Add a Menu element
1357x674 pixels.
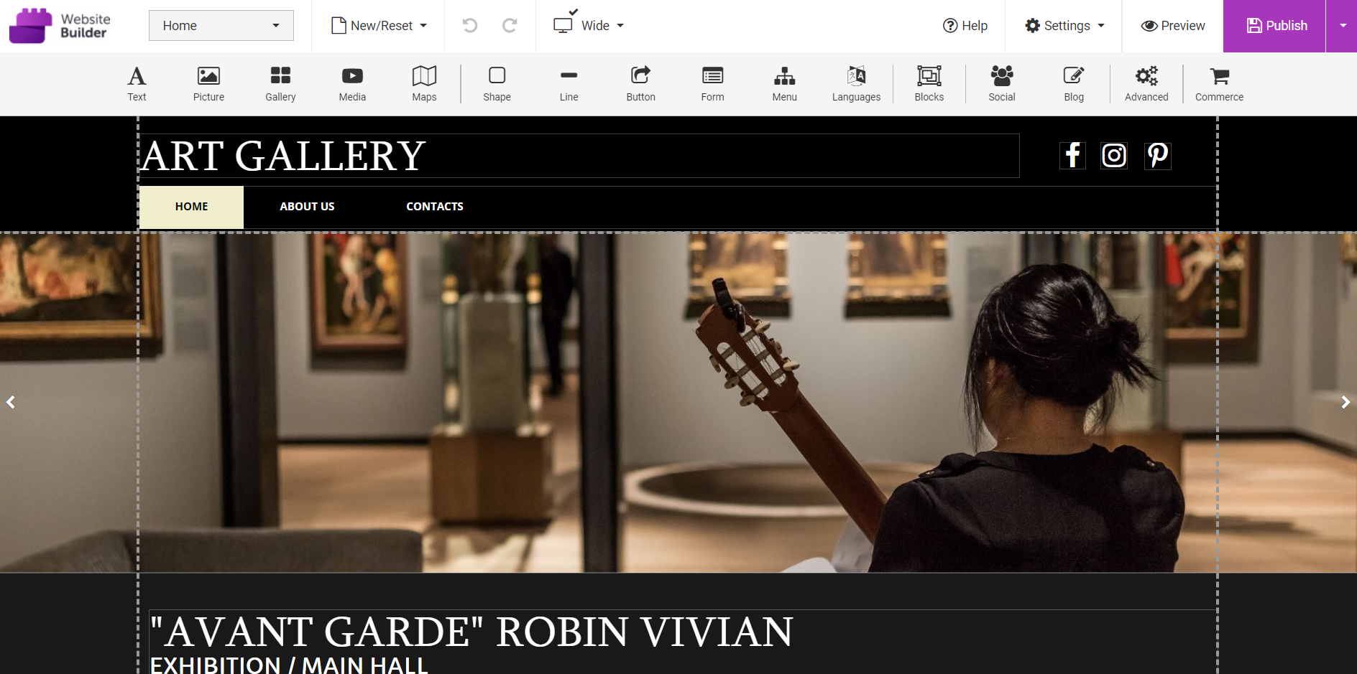[x=784, y=84]
